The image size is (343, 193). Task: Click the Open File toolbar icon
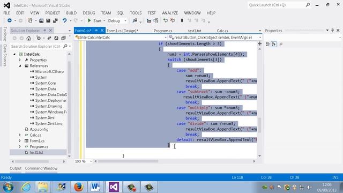click(41, 20)
